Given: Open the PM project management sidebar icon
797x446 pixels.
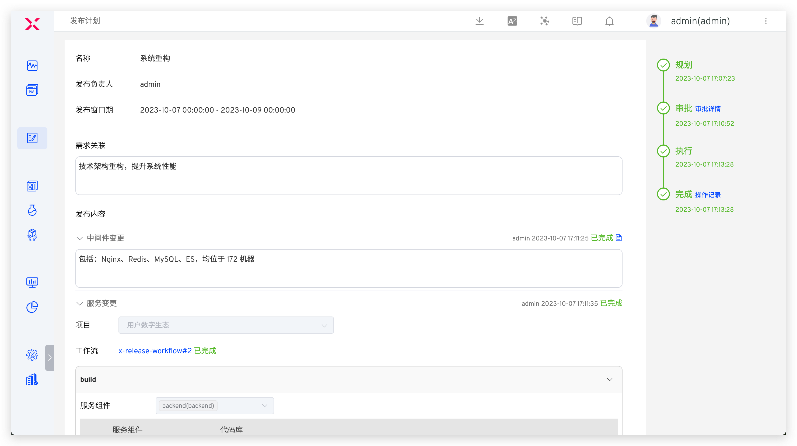Looking at the screenshot, I should pos(32,90).
